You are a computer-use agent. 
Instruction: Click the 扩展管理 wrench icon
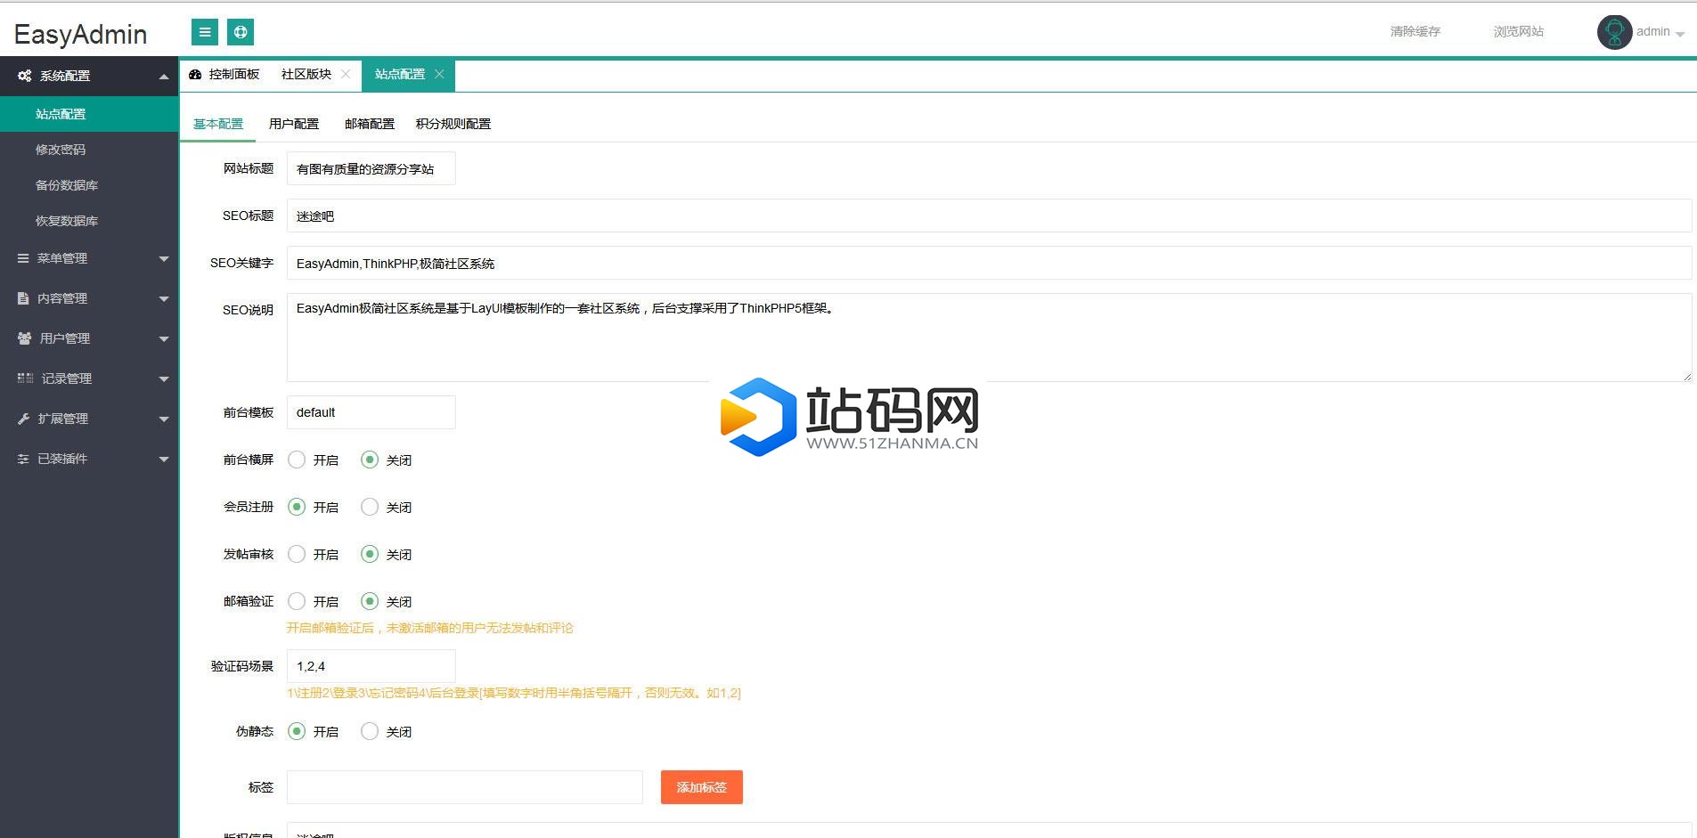click(23, 419)
